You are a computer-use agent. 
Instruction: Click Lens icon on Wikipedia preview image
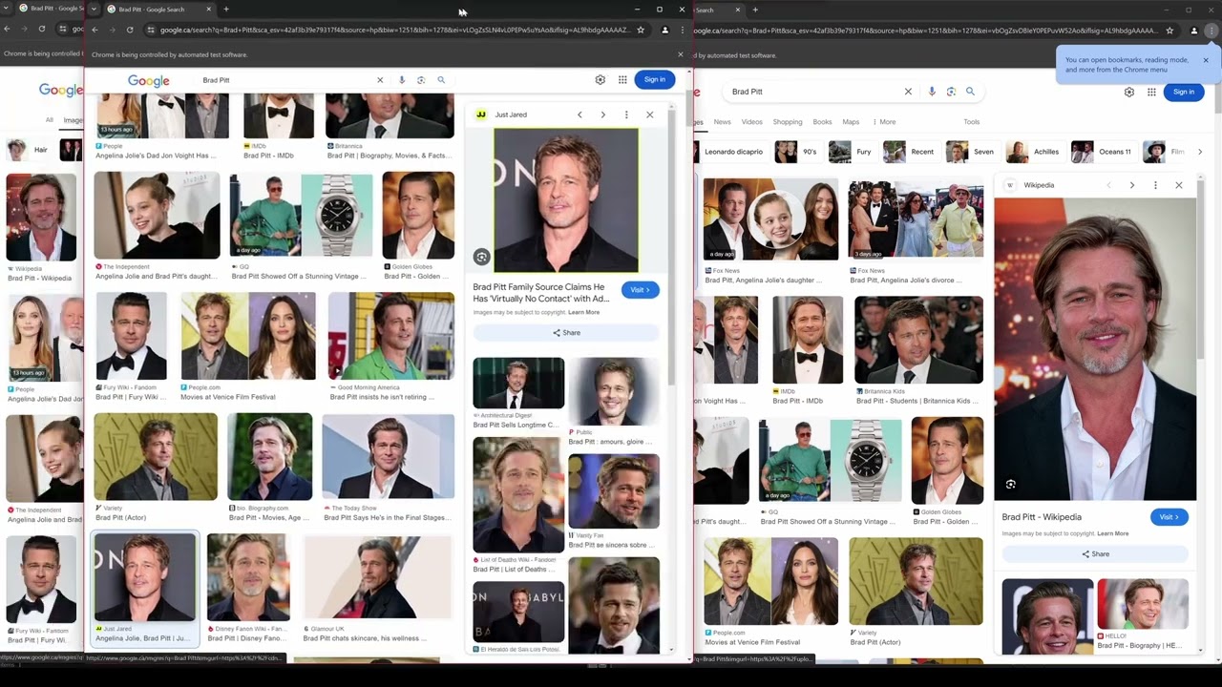pyautogui.click(x=1011, y=485)
